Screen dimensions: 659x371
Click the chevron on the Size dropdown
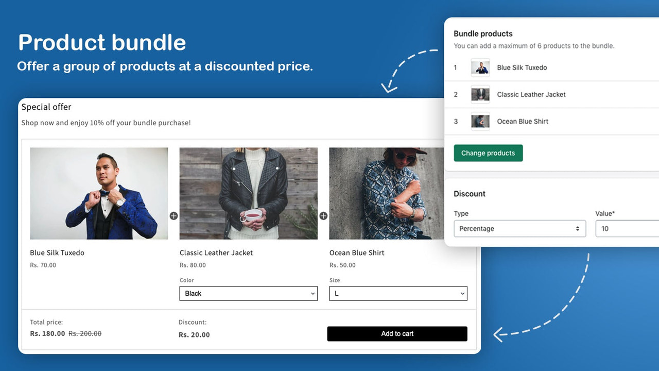pos(462,293)
